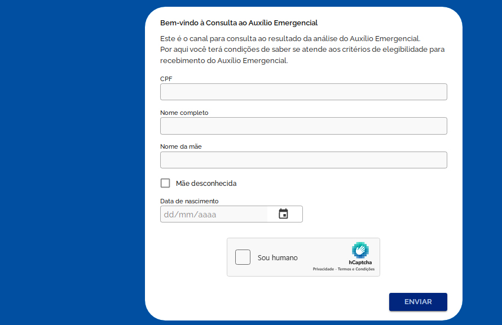Screen dimensions: 502x325
Task: Open the calendar date picker icon
Action: (283, 214)
